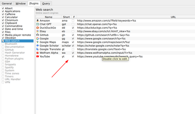The image size is (195, 114).
Task: Click the 'gpt' shortcut cell
Action: (66, 24)
